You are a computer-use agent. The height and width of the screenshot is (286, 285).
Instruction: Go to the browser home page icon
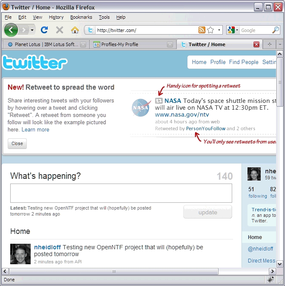75,30
